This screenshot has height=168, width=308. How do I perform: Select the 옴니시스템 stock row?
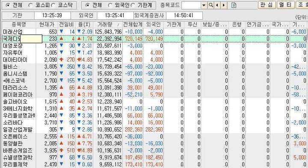[x=154, y=74]
